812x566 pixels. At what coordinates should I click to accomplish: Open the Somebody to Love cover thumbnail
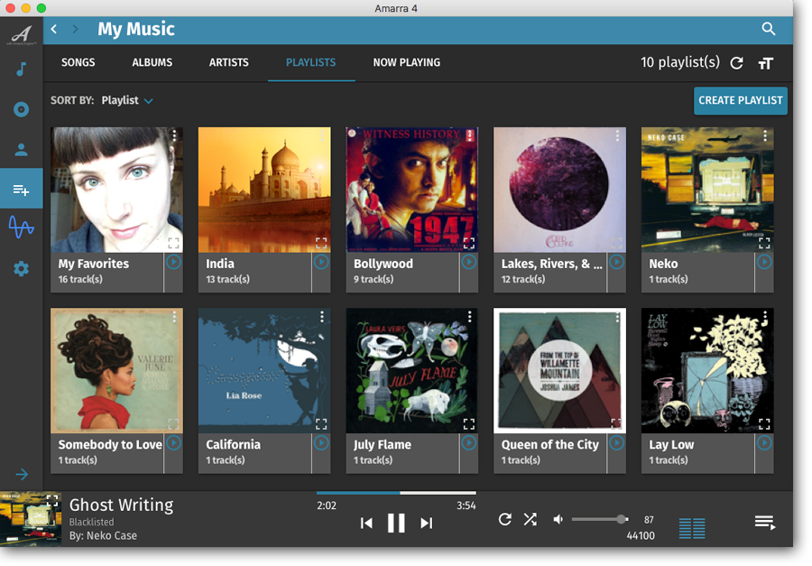(116, 371)
